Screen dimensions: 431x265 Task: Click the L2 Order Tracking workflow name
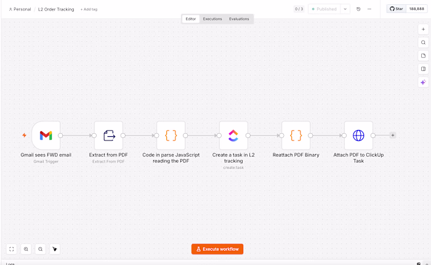(56, 9)
